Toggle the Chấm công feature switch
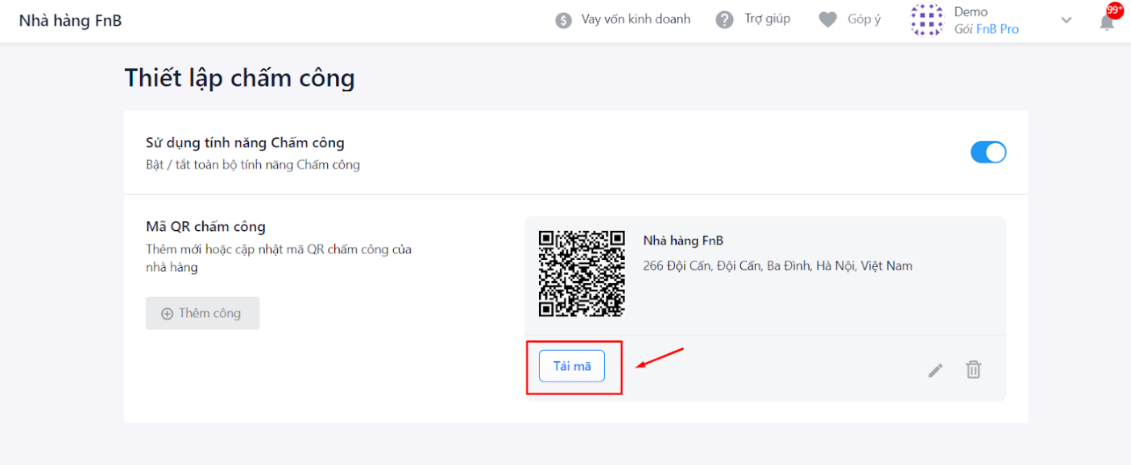Image resolution: width=1131 pixels, height=465 pixels. (988, 152)
